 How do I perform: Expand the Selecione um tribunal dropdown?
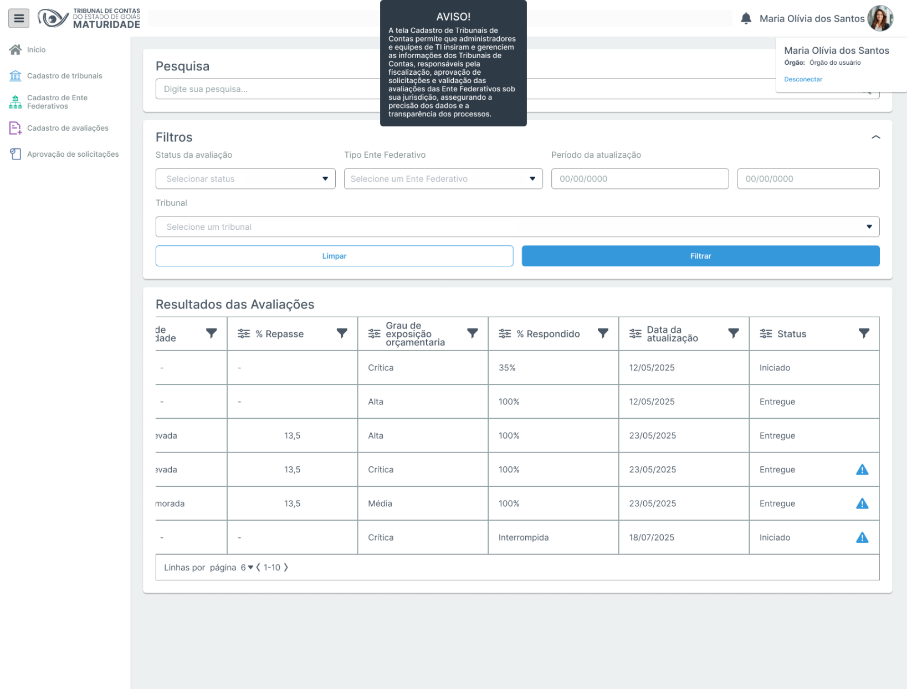517,227
